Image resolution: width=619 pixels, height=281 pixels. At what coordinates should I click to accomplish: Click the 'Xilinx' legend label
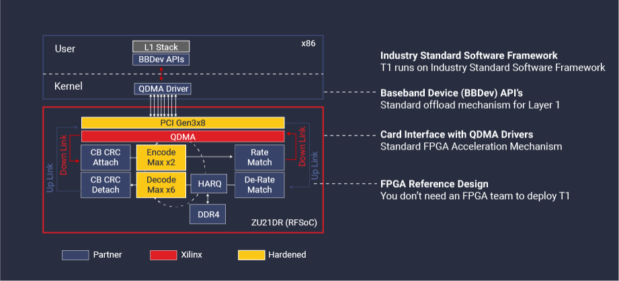pos(192,255)
